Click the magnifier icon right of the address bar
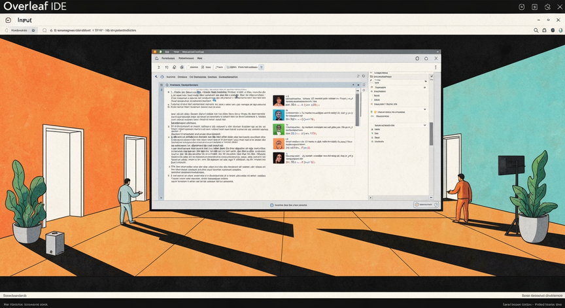This screenshot has height=308, width=565. (536, 30)
